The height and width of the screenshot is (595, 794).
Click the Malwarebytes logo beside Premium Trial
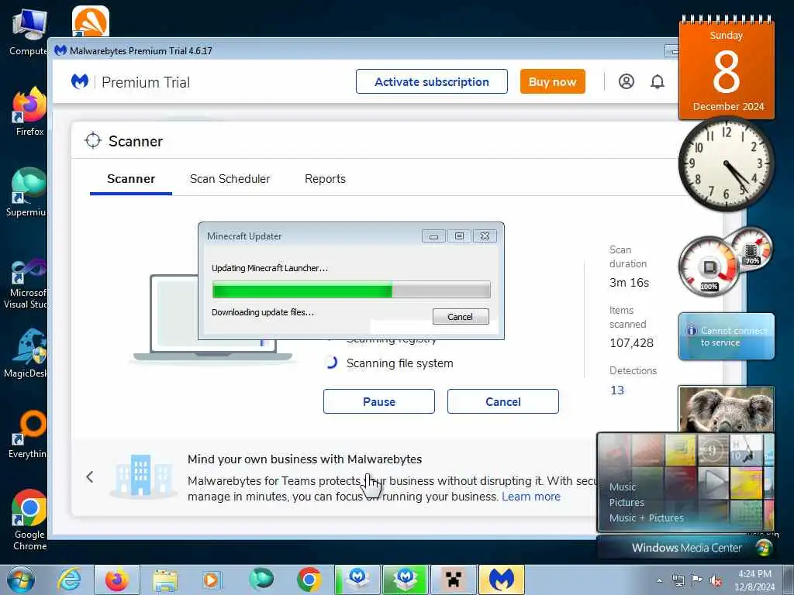pos(80,81)
